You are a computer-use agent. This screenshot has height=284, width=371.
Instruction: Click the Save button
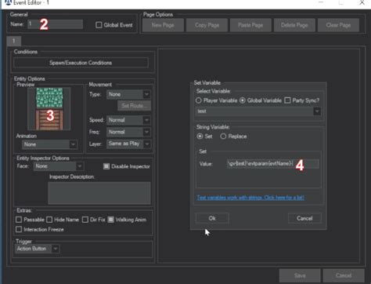[300, 275]
